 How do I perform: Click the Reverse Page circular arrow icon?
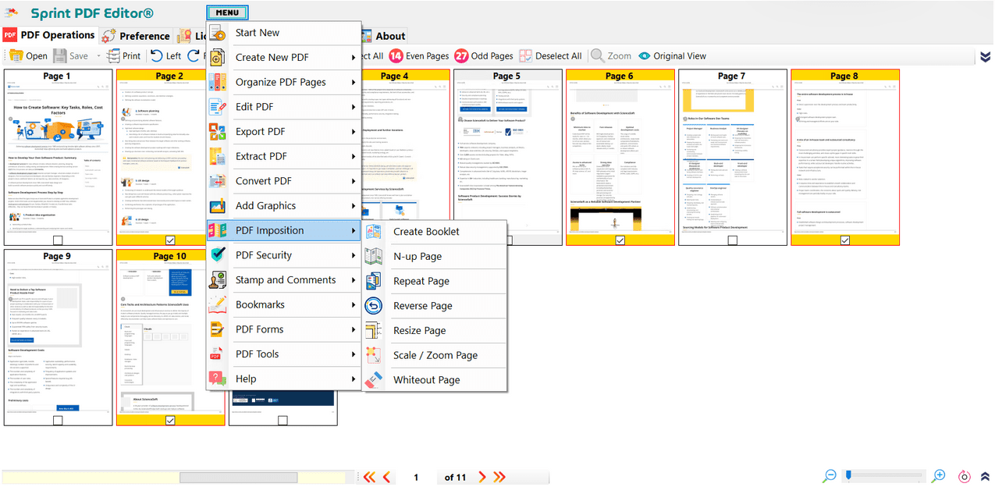[374, 306]
